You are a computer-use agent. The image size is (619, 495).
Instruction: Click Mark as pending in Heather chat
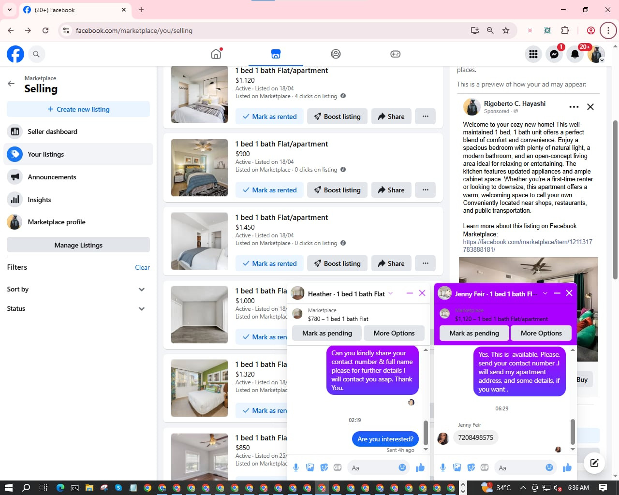tap(327, 333)
